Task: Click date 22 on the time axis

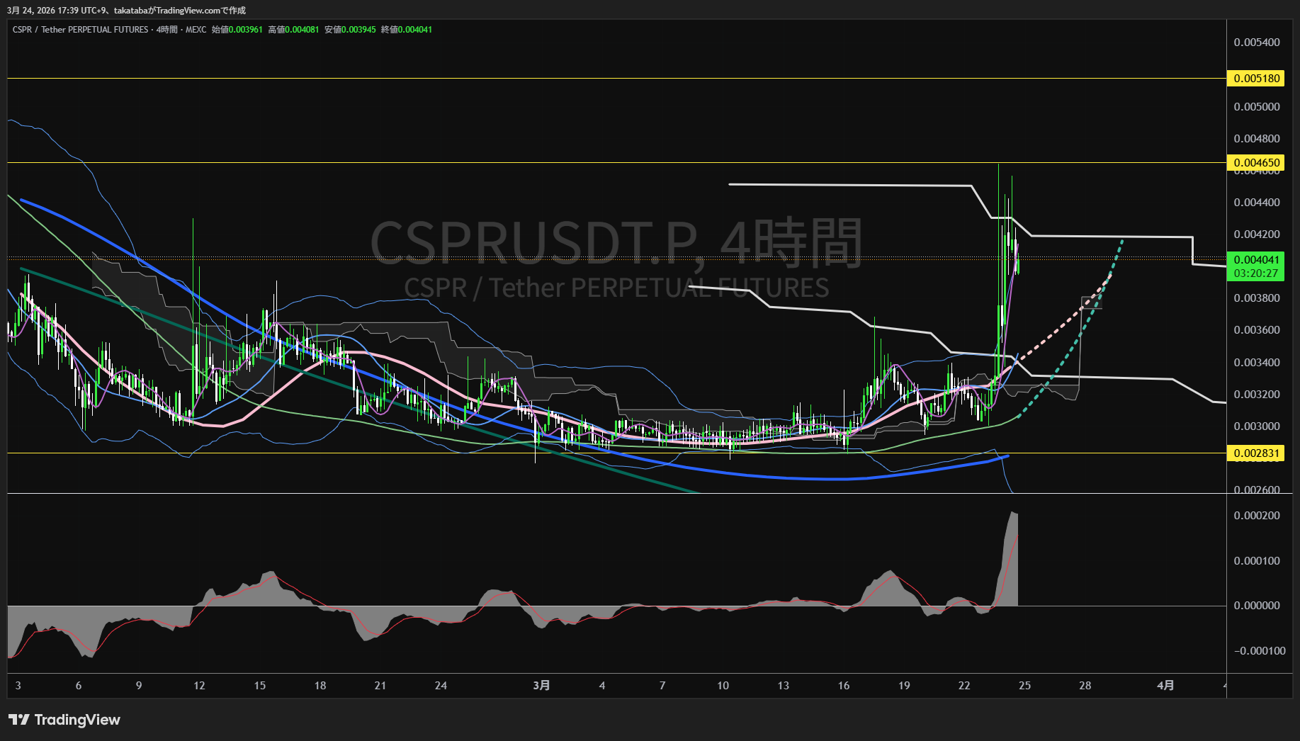Action: coord(964,685)
